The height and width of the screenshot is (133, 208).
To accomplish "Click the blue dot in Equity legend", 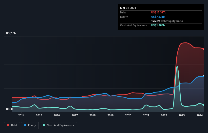I will 25,125.
